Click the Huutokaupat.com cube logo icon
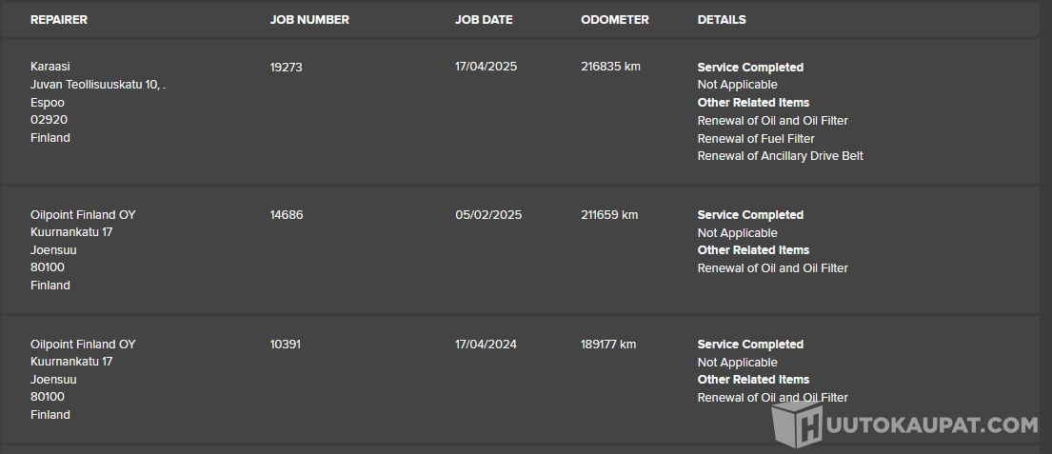 (x=796, y=424)
